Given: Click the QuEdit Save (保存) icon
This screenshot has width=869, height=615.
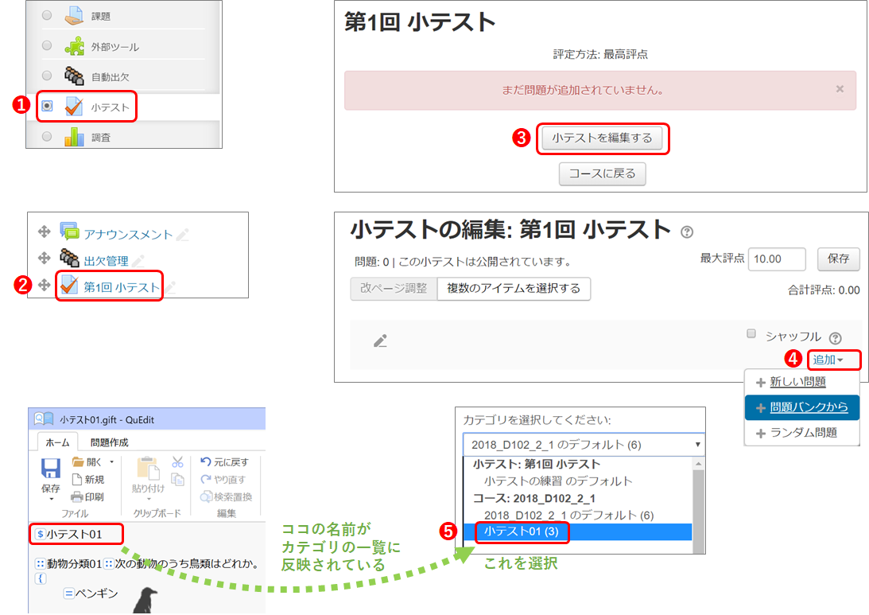Looking at the screenshot, I should [50, 469].
